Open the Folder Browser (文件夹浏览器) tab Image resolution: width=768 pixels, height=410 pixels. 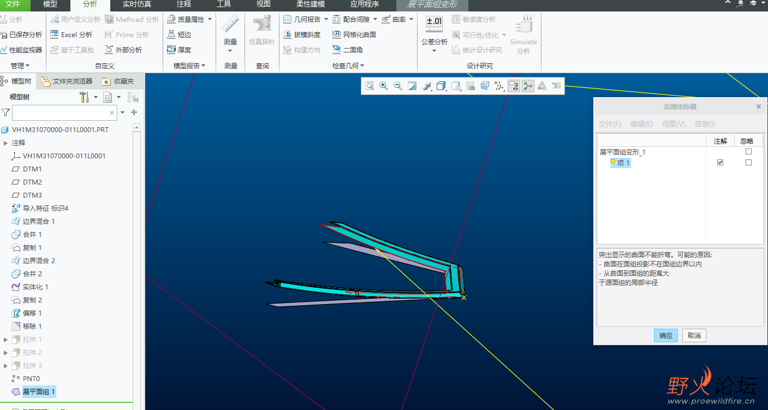(x=67, y=81)
